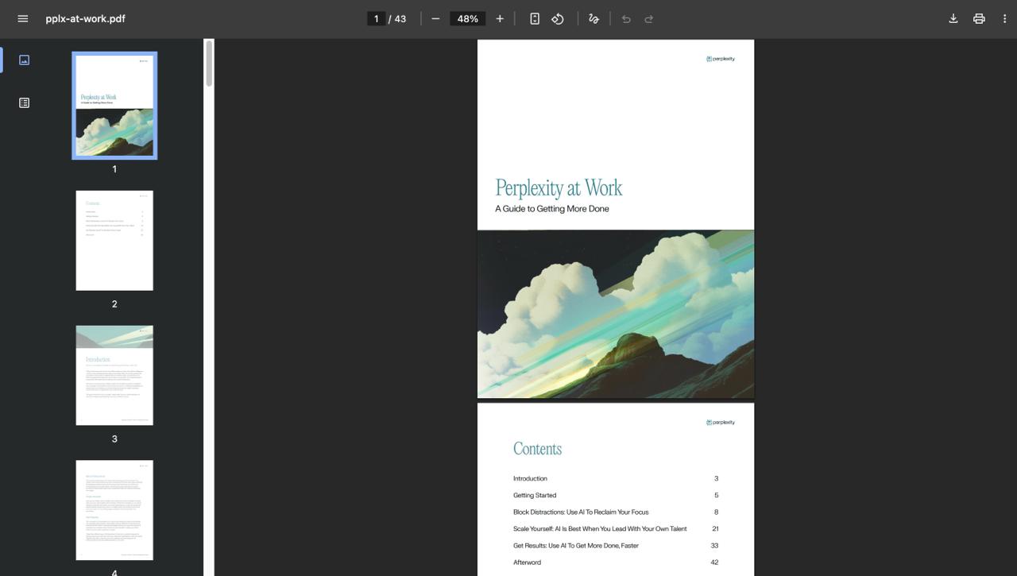Image resolution: width=1017 pixels, height=576 pixels.
Task: Click the fit to page icon
Action: 535,18
